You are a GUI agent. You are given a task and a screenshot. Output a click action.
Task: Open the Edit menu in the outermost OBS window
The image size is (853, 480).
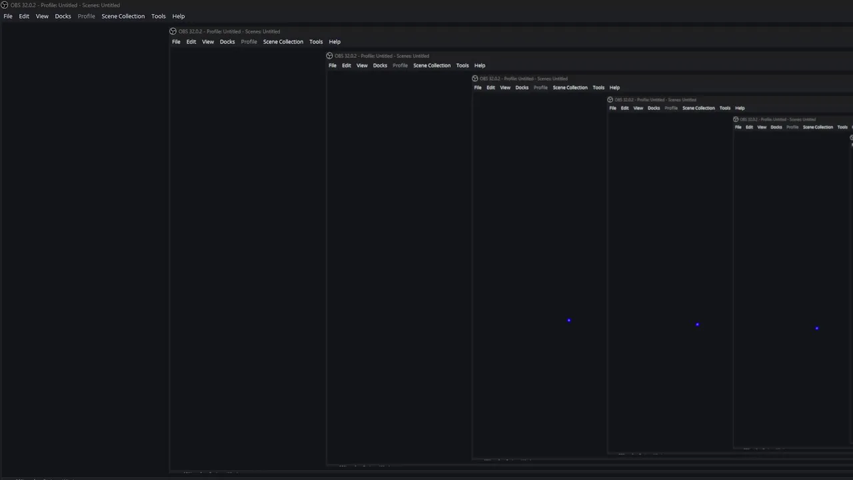24,16
